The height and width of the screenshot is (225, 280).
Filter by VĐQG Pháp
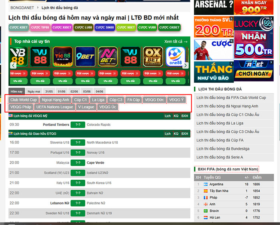coord(21,107)
